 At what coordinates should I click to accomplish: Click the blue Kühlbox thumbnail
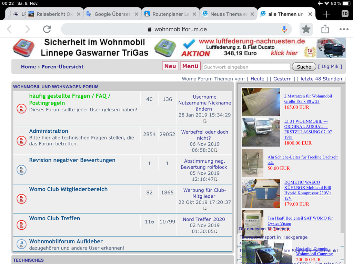pyautogui.click(x=261, y=193)
